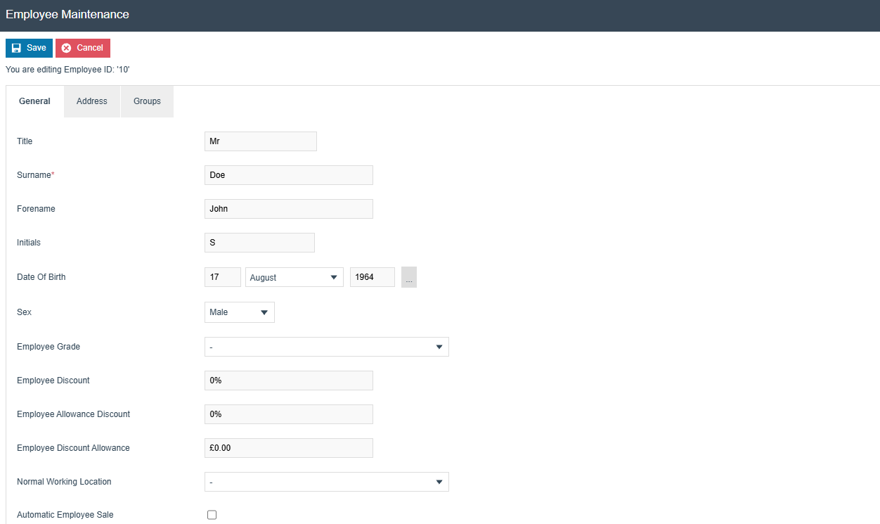Open the birth month dropdown showing August
The height and width of the screenshot is (524, 880).
[x=295, y=277]
